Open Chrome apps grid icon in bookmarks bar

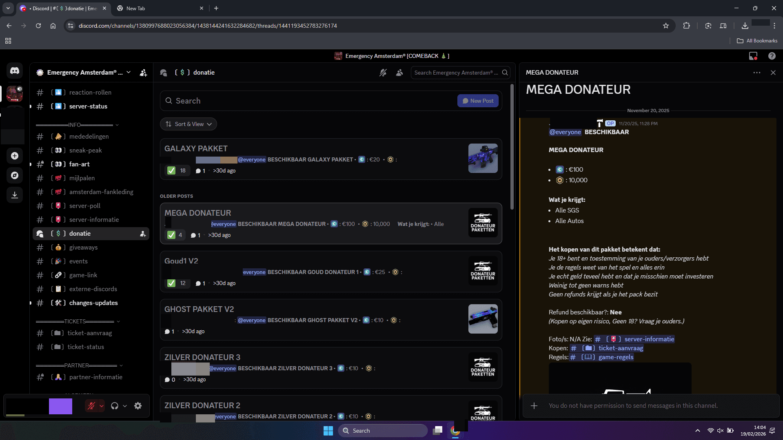8,41
